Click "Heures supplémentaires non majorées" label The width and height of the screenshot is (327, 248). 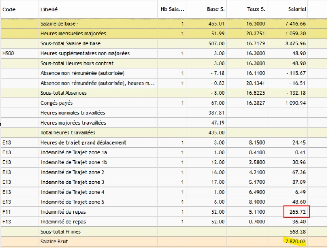coord(85,54)
